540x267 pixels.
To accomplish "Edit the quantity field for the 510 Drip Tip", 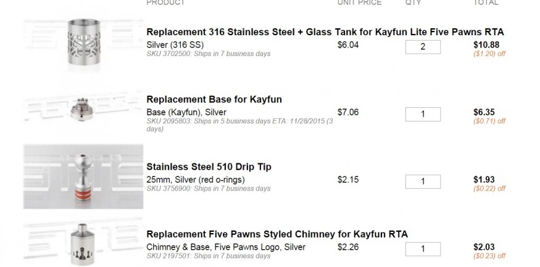I will (423, 182).
